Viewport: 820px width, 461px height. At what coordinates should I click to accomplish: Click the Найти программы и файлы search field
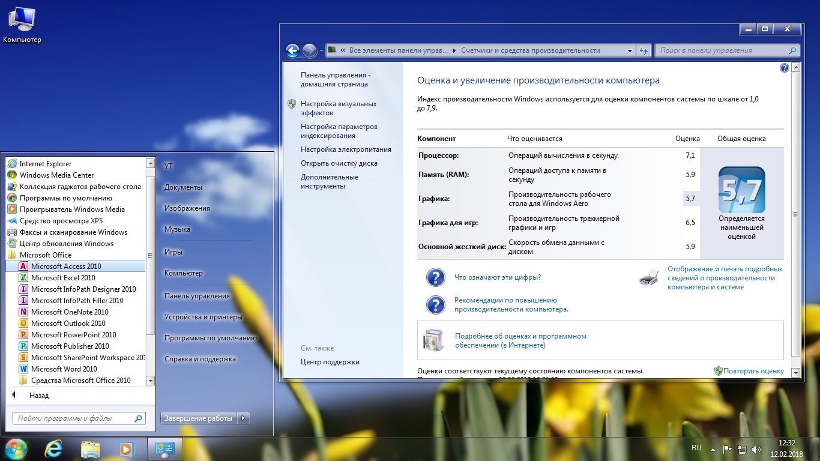coord(72,418)
